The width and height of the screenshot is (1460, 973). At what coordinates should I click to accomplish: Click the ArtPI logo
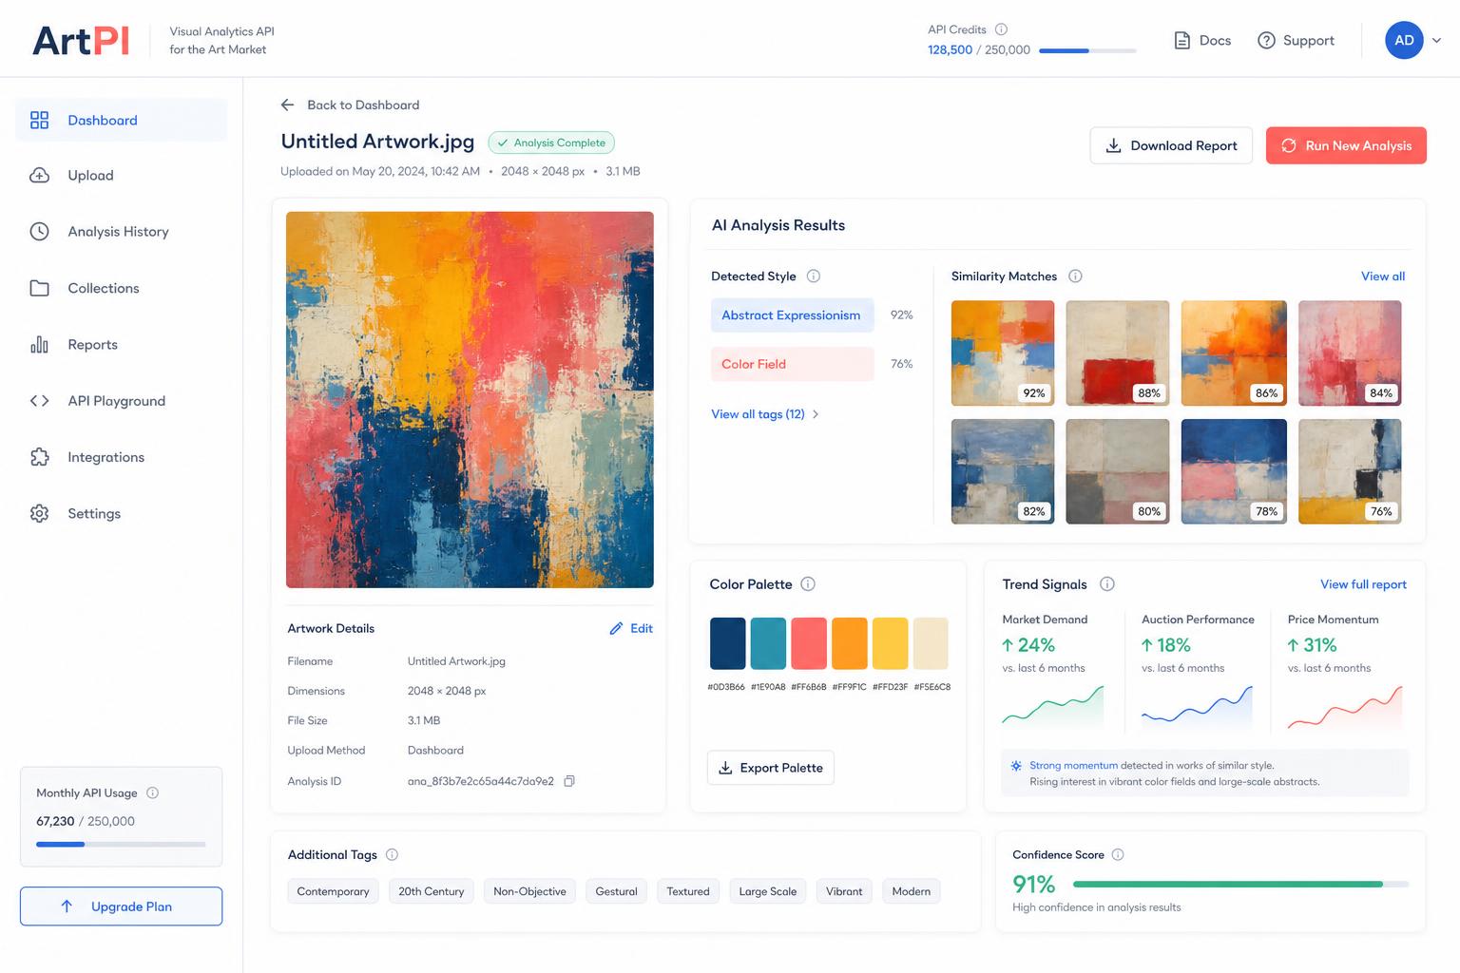click(x=81, y=41)
